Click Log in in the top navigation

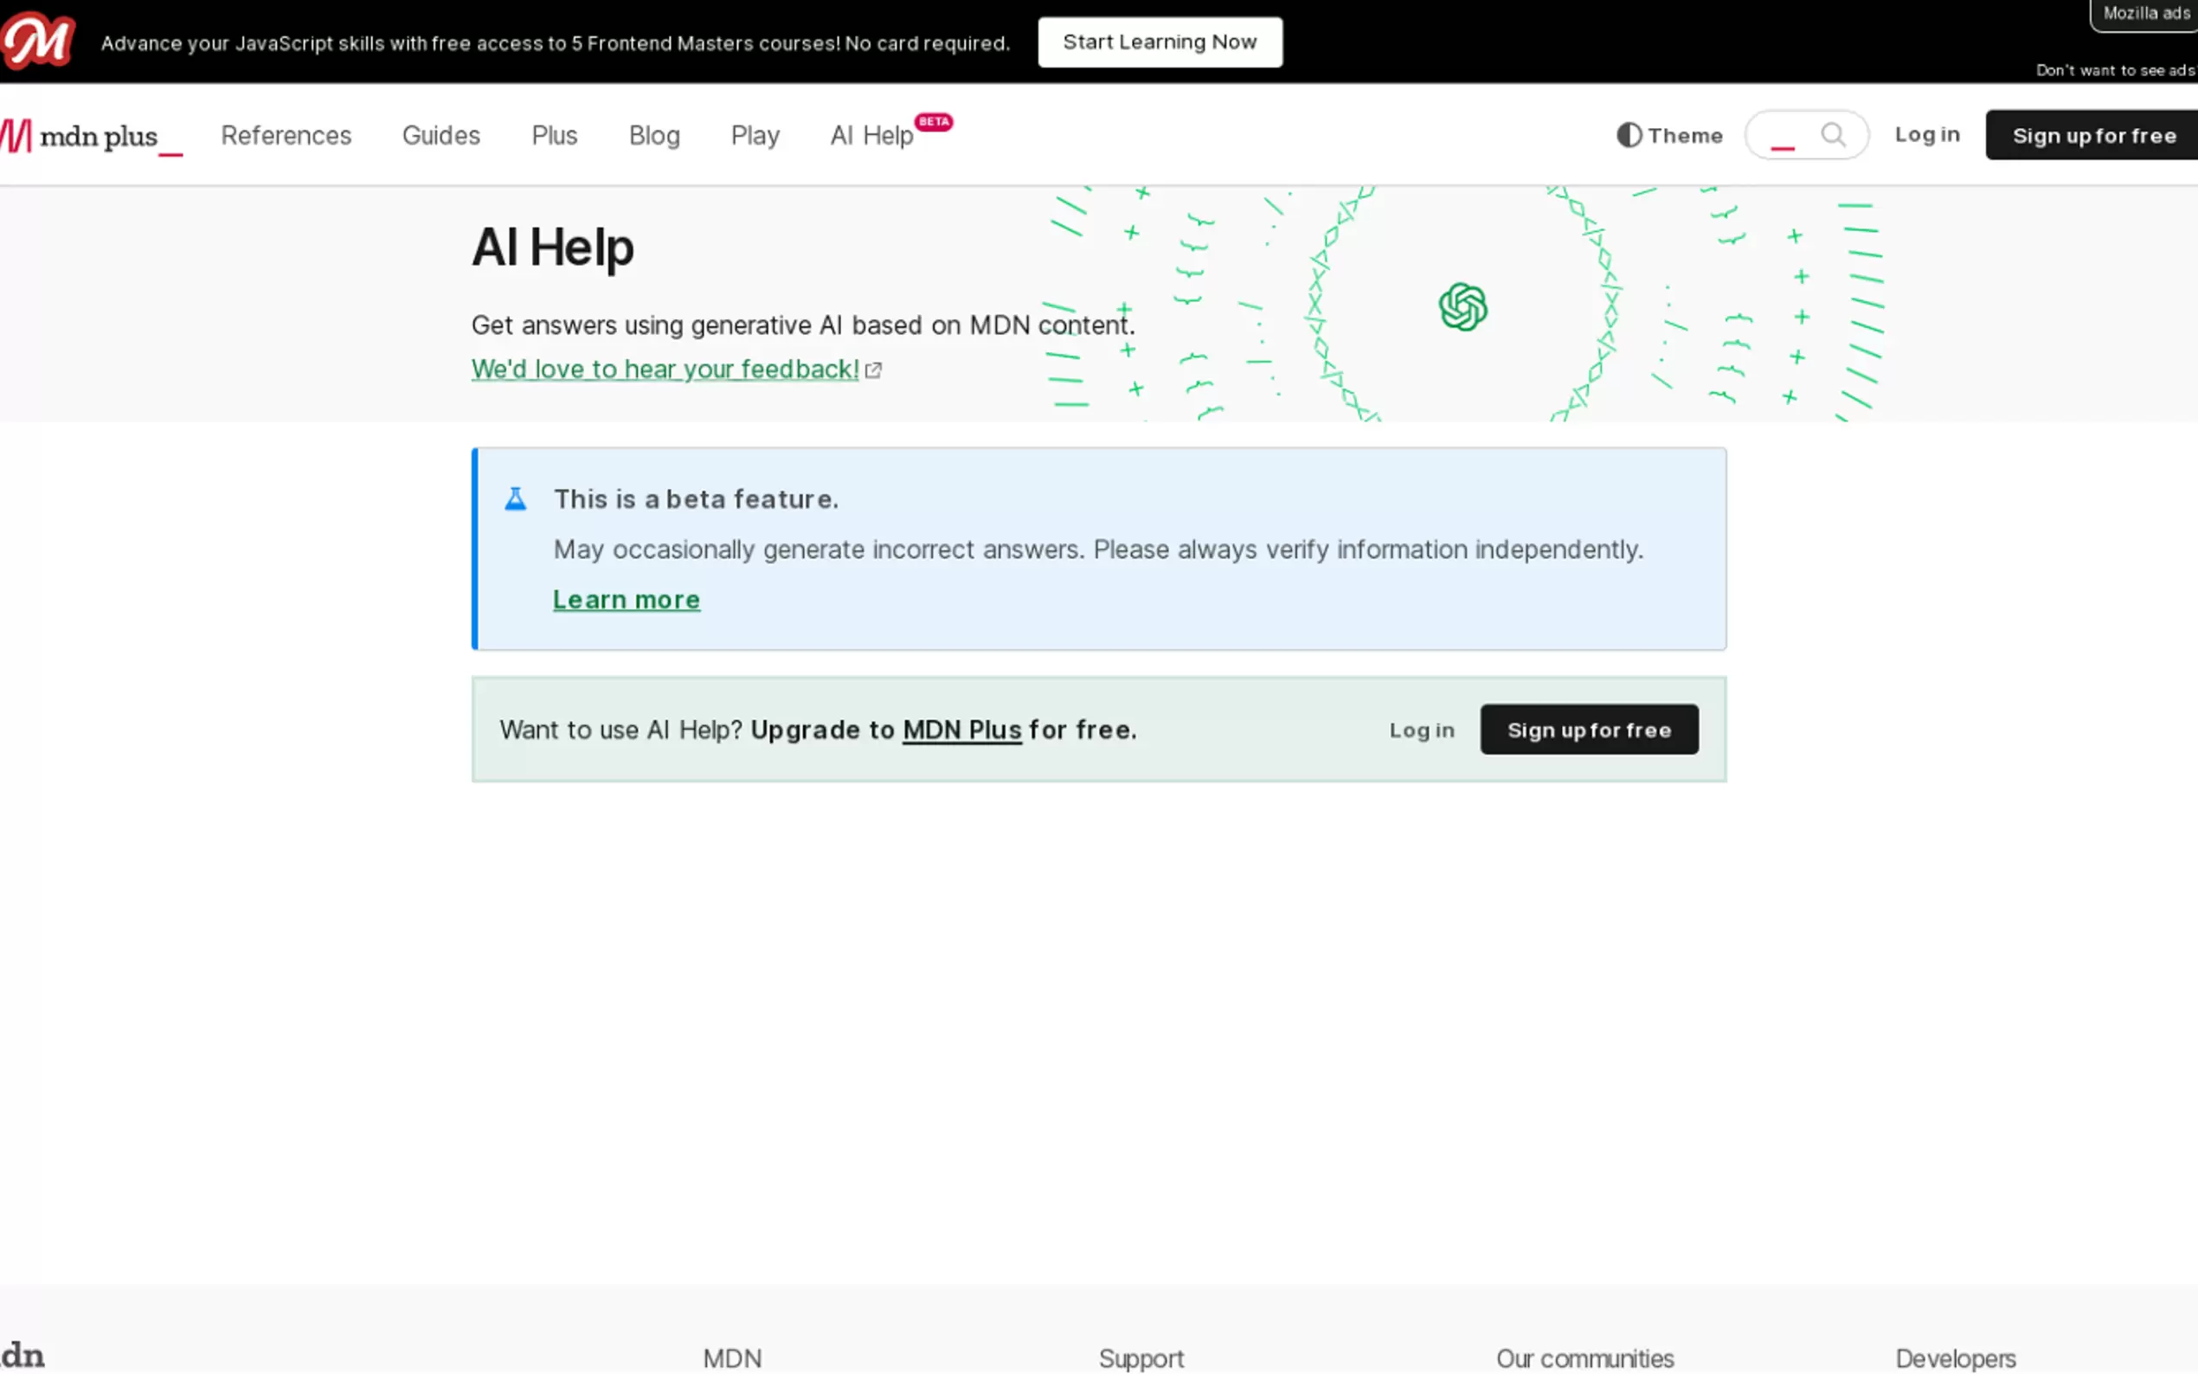pyautogui.click(x=1927, y=134)
